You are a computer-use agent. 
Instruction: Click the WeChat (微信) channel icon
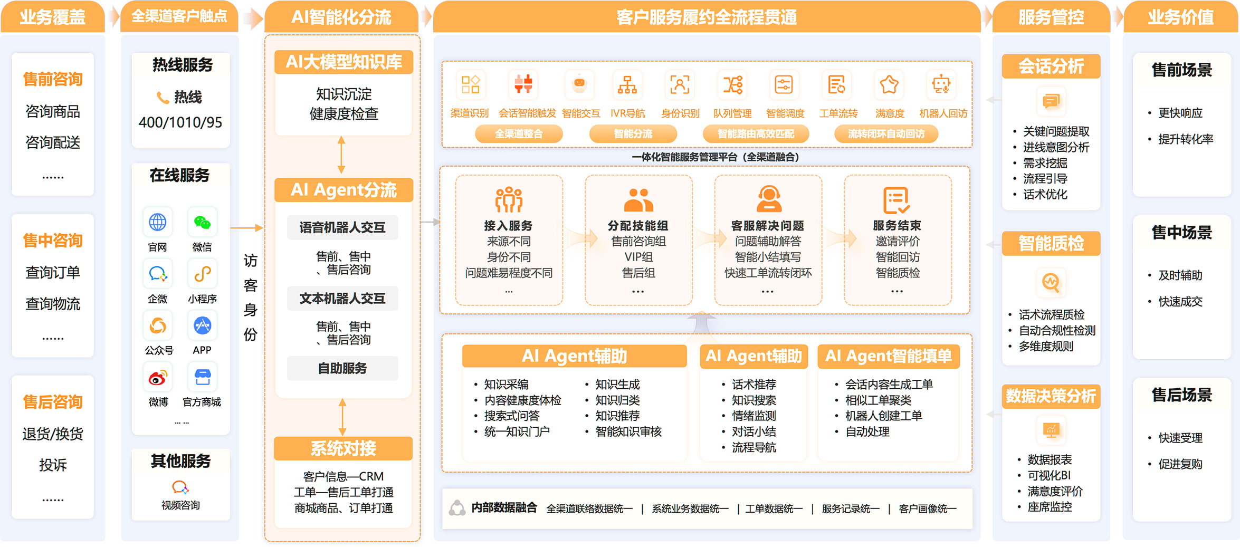click(202, 223)
